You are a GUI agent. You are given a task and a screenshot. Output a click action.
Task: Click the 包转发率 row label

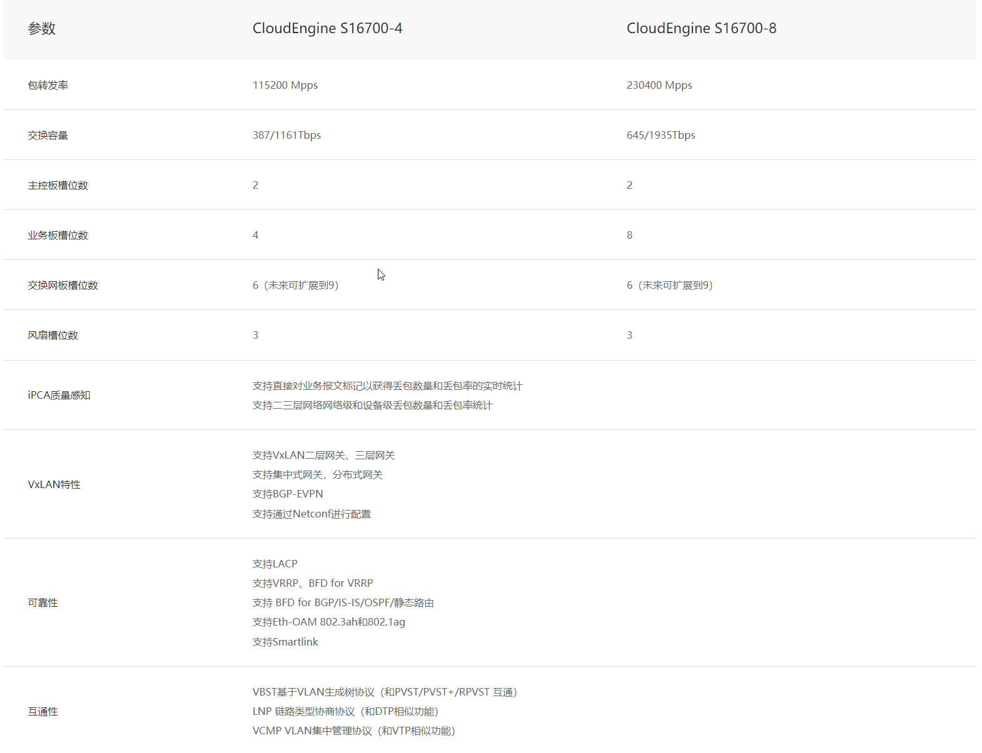click(48, 85)
